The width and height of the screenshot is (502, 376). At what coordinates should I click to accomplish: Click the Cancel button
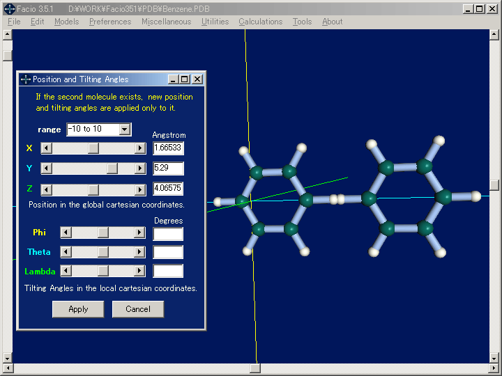pos(138,309)
